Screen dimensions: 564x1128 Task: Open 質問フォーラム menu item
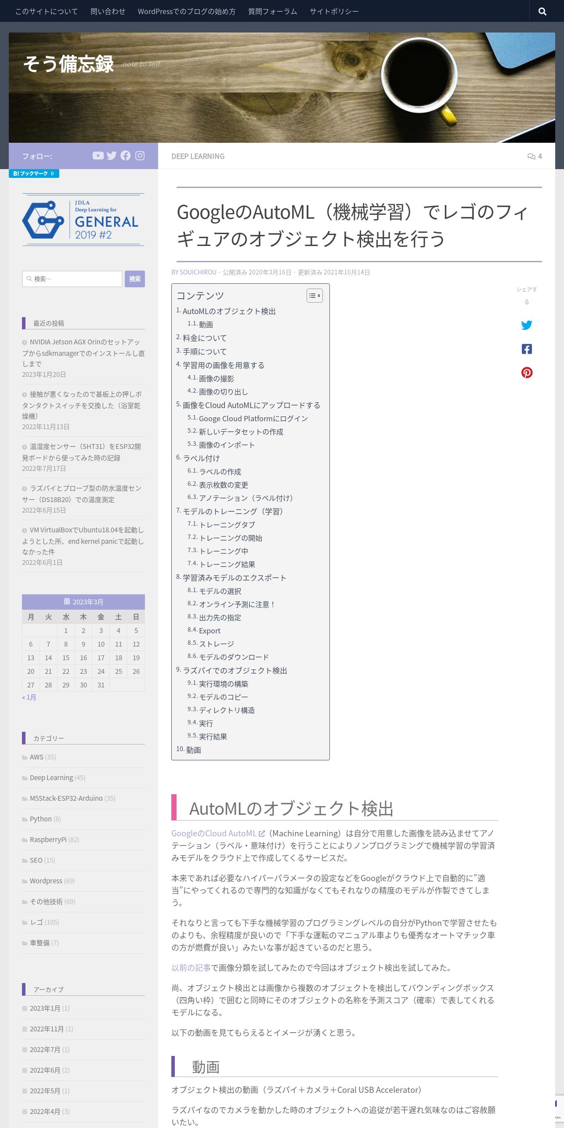pos(273,11)
